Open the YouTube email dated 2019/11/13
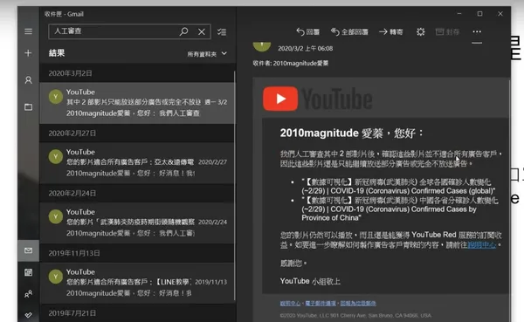This screenshot has width=524, height=322. (x=137, y=283)
